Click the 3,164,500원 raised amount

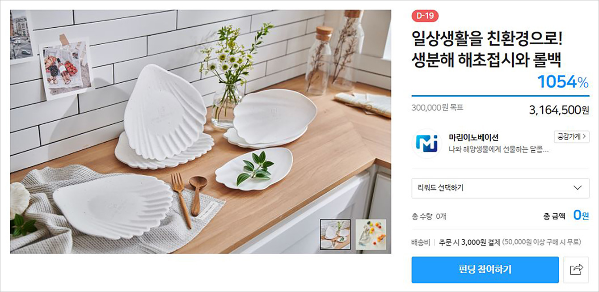pos(559,110)
